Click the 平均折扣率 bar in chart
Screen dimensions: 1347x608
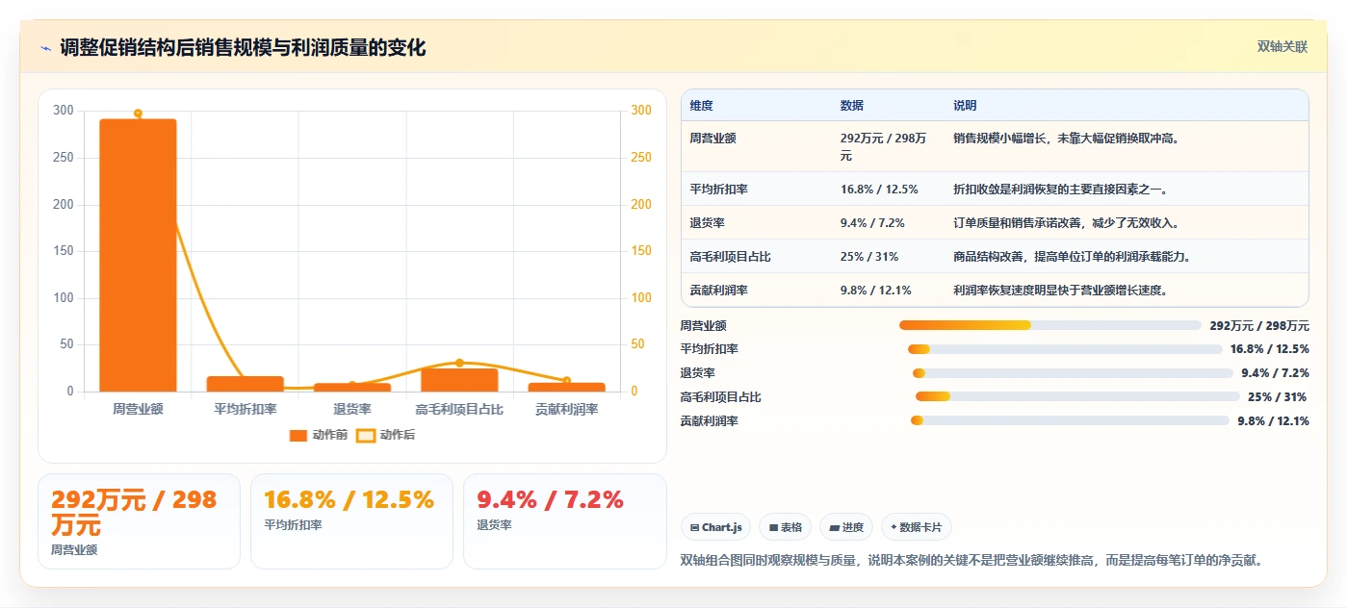pos(246,384)
